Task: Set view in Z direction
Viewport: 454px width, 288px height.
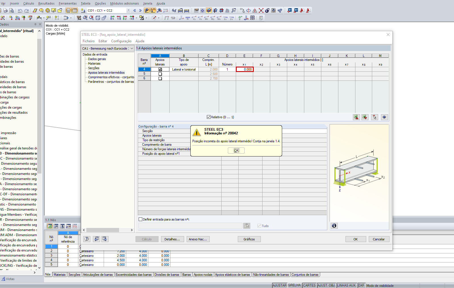Action: 125,18
